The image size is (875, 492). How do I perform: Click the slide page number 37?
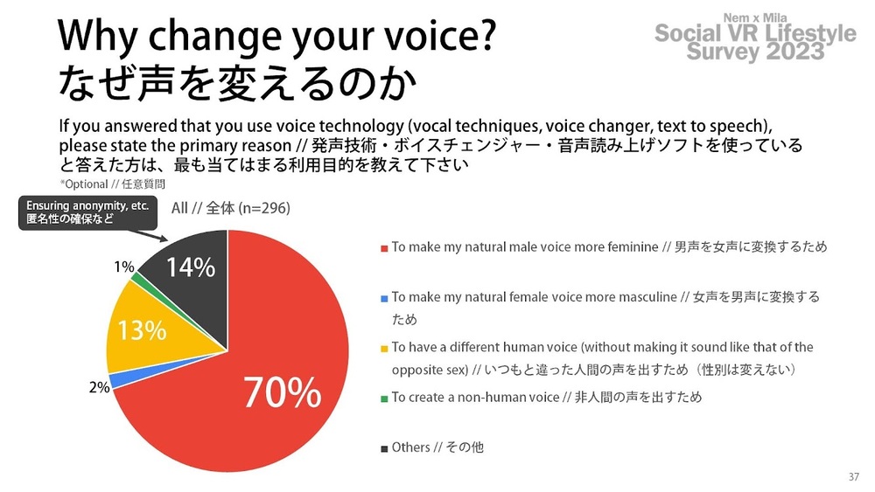(854, 477)
